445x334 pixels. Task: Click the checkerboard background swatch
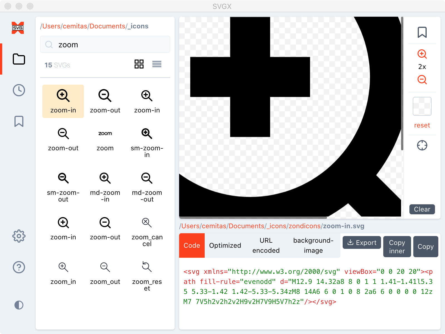pos(422,106)
